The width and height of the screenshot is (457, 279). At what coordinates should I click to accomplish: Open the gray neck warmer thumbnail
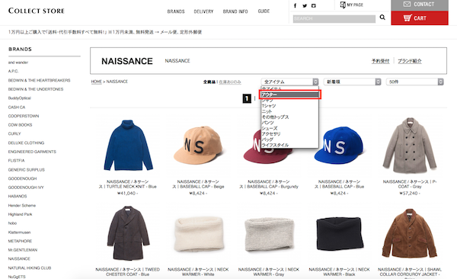click(x=269, y=234)
